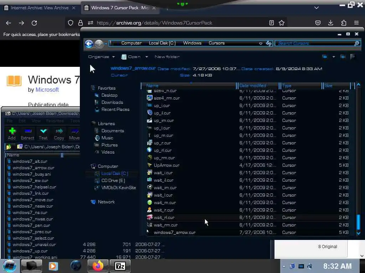Click the Test button in 7-Zip
The image size is (365, 273).
(x=43, y=134)
